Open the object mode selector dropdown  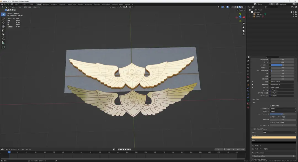(11, 7)
